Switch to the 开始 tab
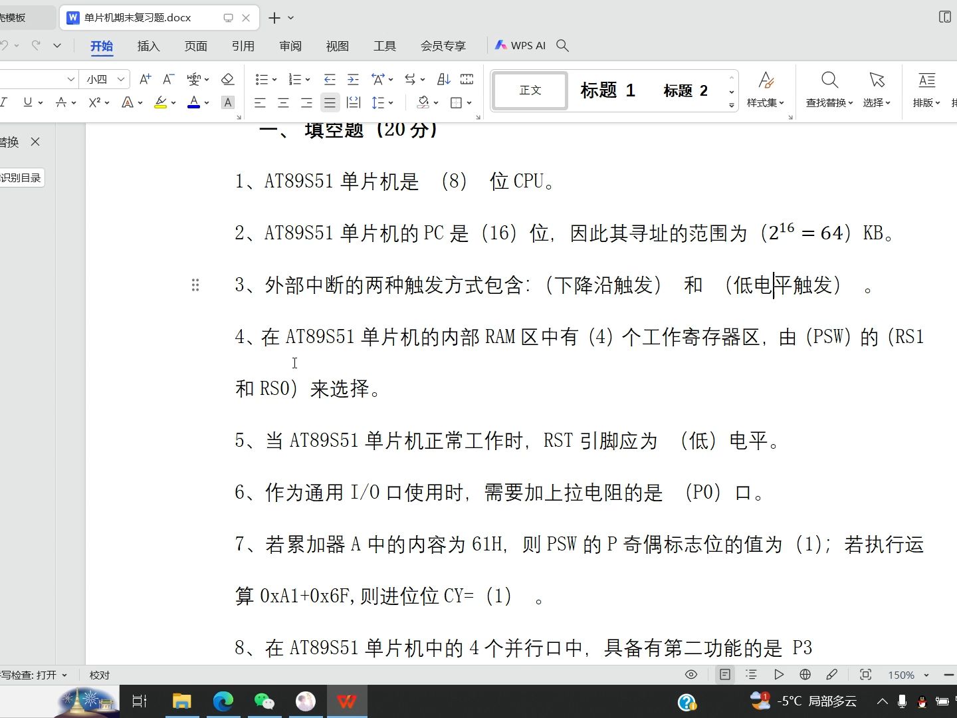The width and height of the screenshot is (957, 718). click(102, 46)
